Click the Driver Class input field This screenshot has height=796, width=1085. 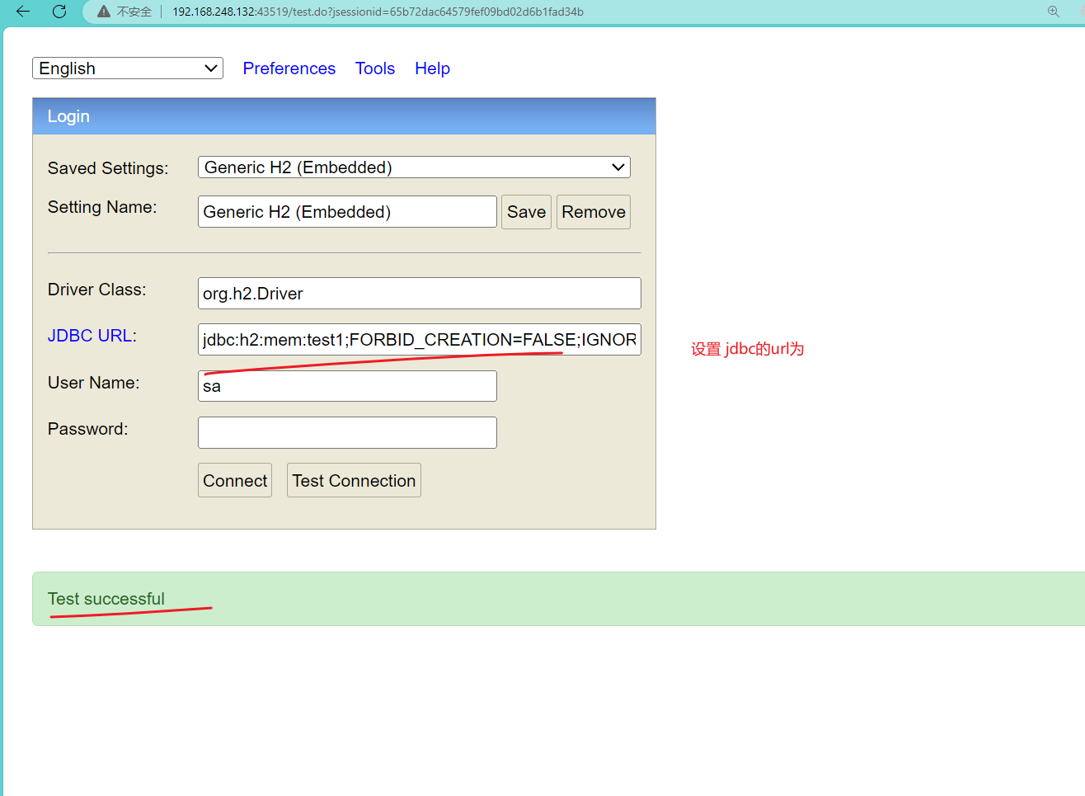420,294
